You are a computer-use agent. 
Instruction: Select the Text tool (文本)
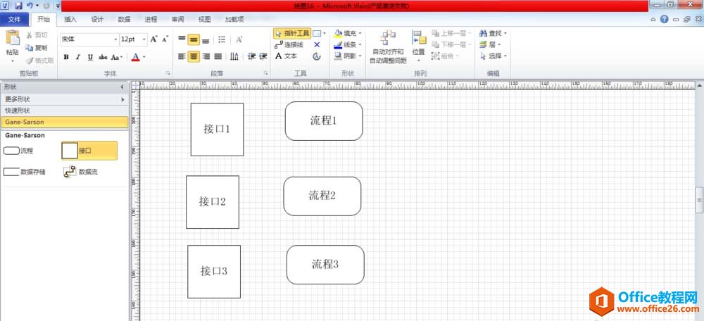click(x=287, y=56)
